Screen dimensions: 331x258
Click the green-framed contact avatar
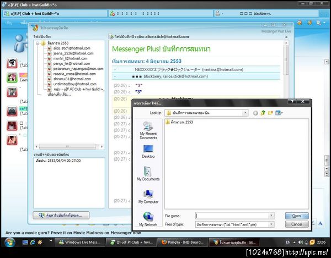point(12,78)
